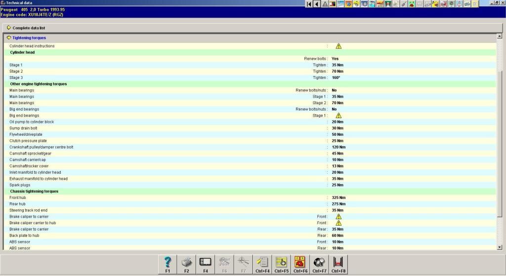Screen dimensions: 506x276
Task: Click the small green-red numbered icon in top toolbar
Action: pos(412,4)
